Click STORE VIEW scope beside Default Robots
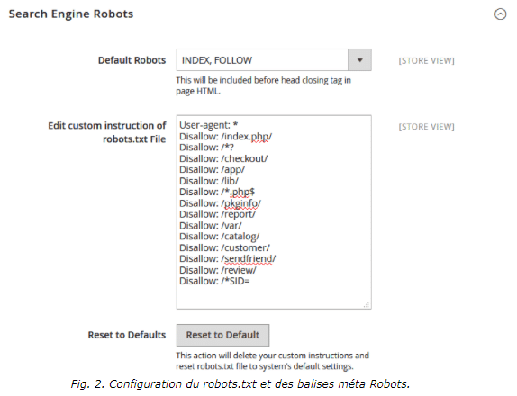517x396 pixels. (x=426, y=60)
